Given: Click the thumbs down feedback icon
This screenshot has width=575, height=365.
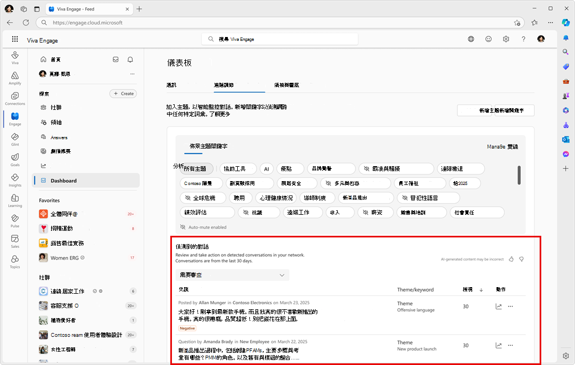Looking at the screenshot, I should (x=521, y=259).
